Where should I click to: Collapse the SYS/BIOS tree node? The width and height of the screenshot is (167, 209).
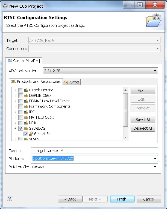[x=15, y=128]
